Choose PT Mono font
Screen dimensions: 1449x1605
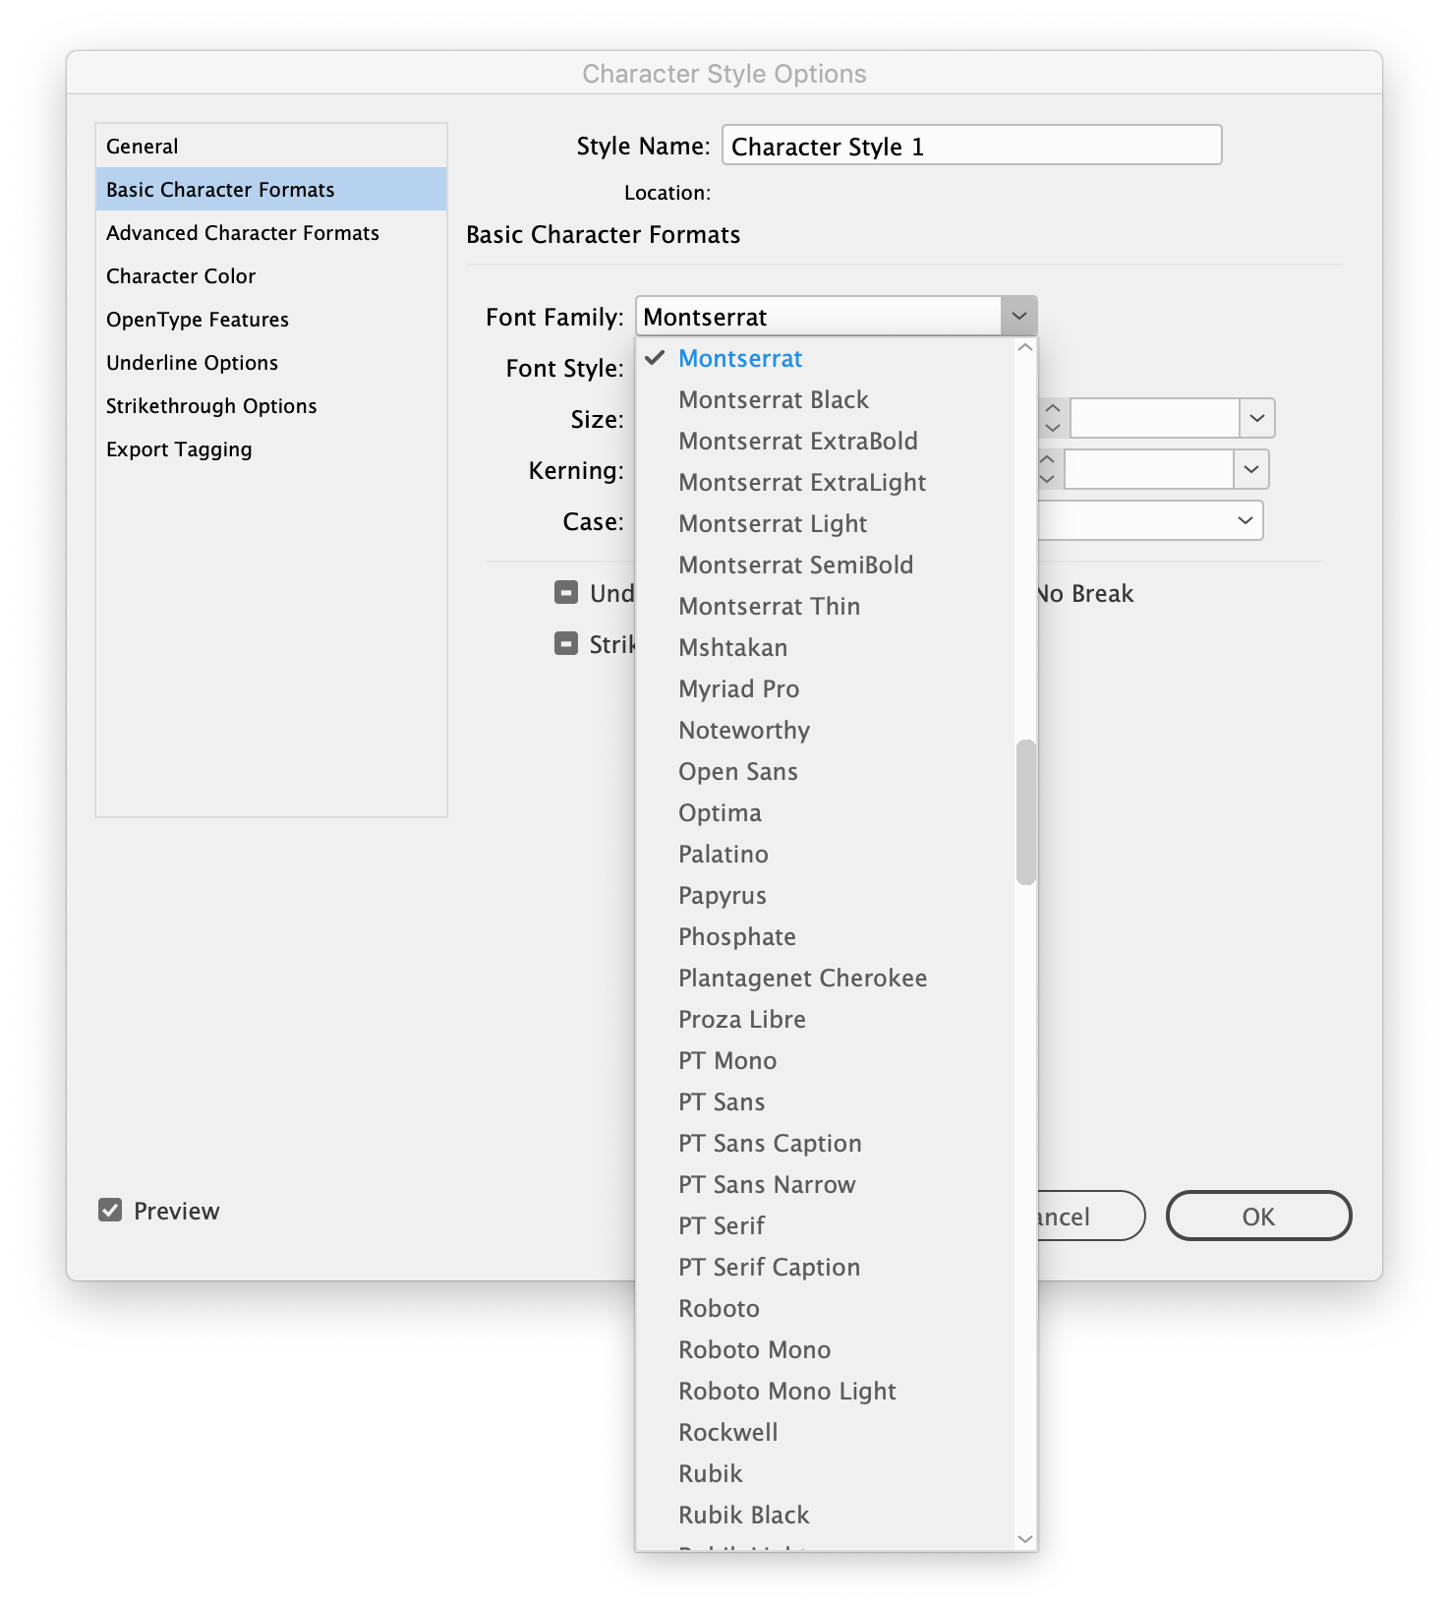click(x=825, y=1061)
